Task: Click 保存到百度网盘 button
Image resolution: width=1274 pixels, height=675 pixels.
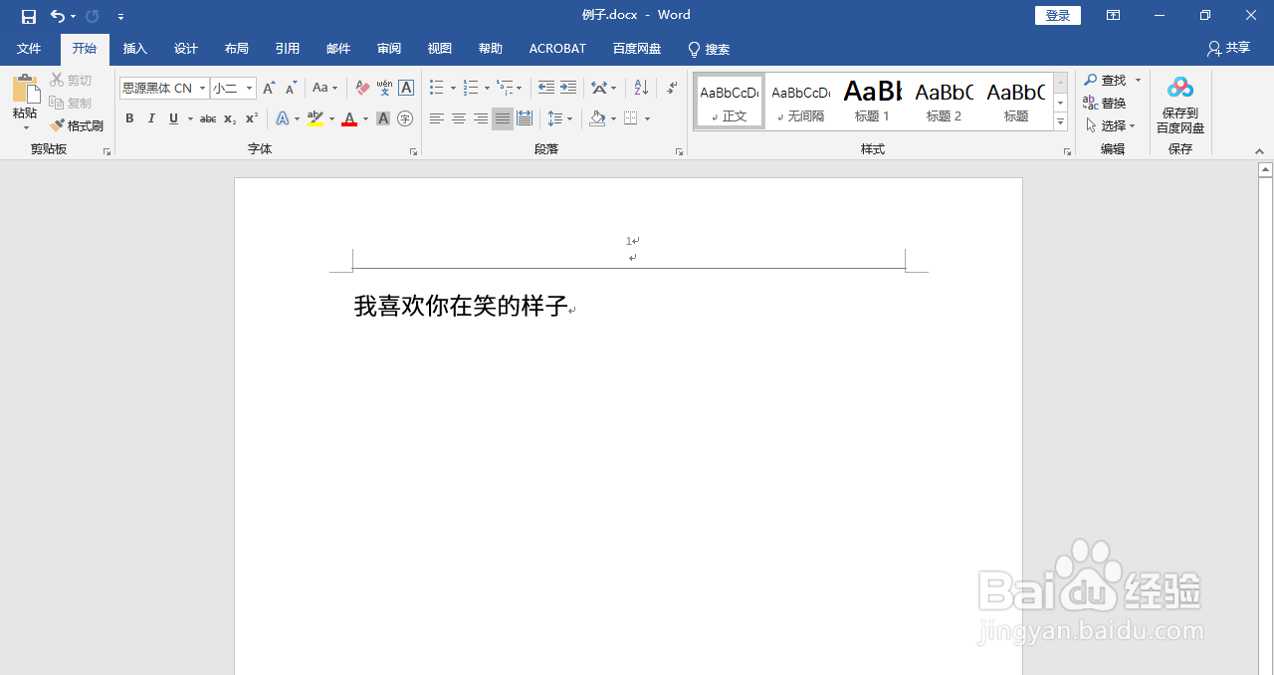Action: point(1180,103)
